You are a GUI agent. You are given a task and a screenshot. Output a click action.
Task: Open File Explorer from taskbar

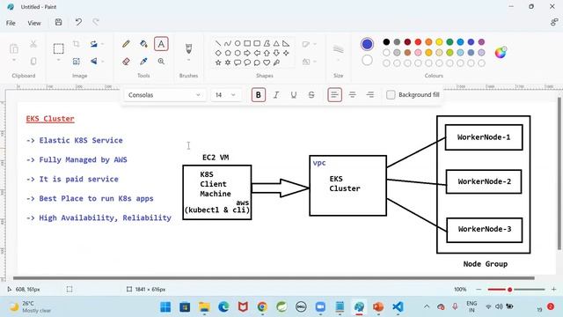(x=204, y=307)
